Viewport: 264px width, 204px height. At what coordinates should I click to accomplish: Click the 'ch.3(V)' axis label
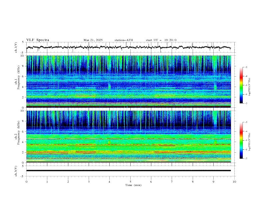click(16, 171)
